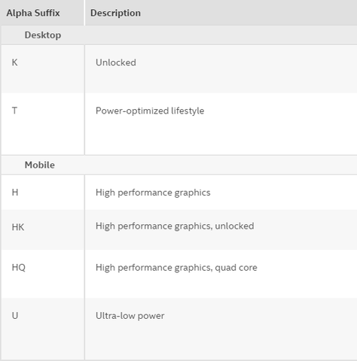The width and height of the screenshot is (357, 361).
Task: Select High performance graphics, quad core text
Action: click(176, 268)
